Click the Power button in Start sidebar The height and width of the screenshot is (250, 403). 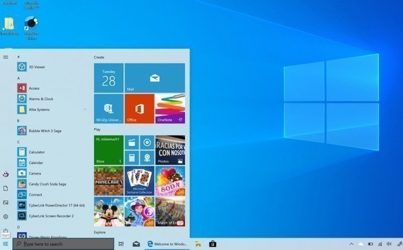[x=6, y=231]
